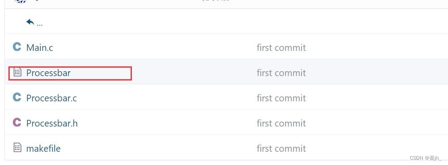Open the parent folder ellipsis link
This screenshot has height=165, width=448.
40,24
